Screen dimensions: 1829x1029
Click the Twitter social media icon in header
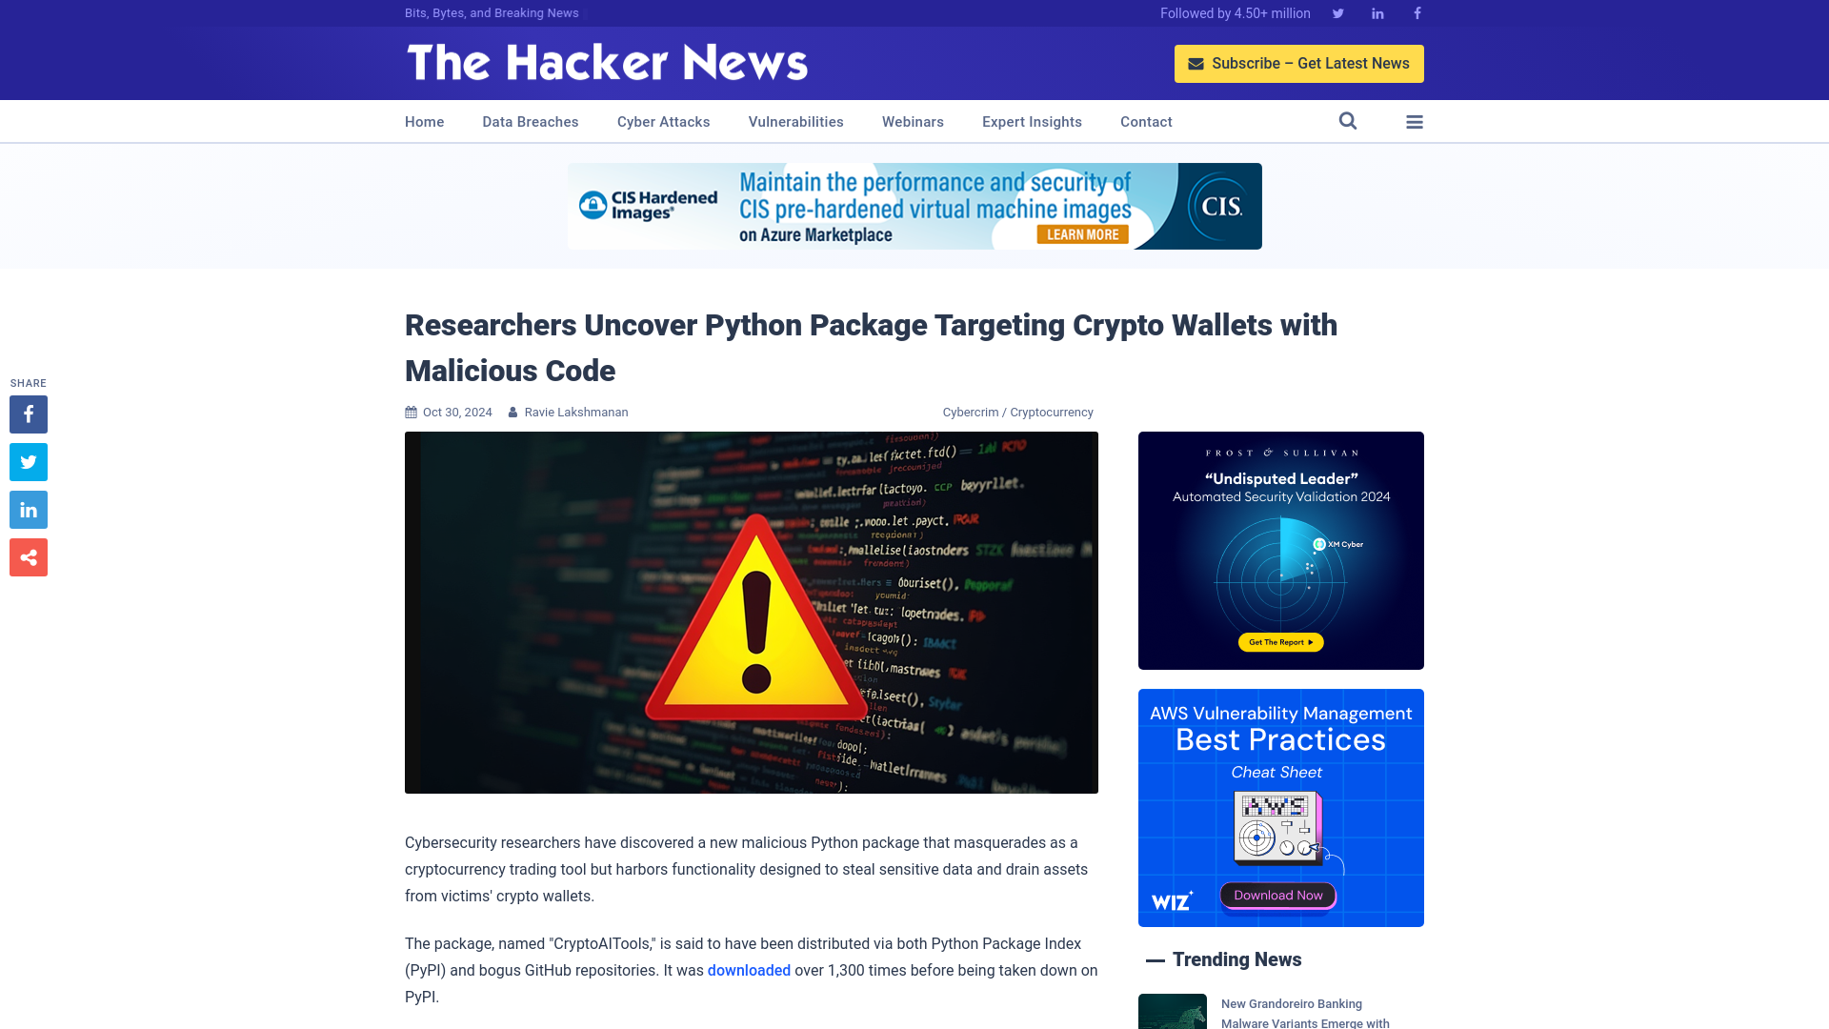click(x=1337, y=12)
